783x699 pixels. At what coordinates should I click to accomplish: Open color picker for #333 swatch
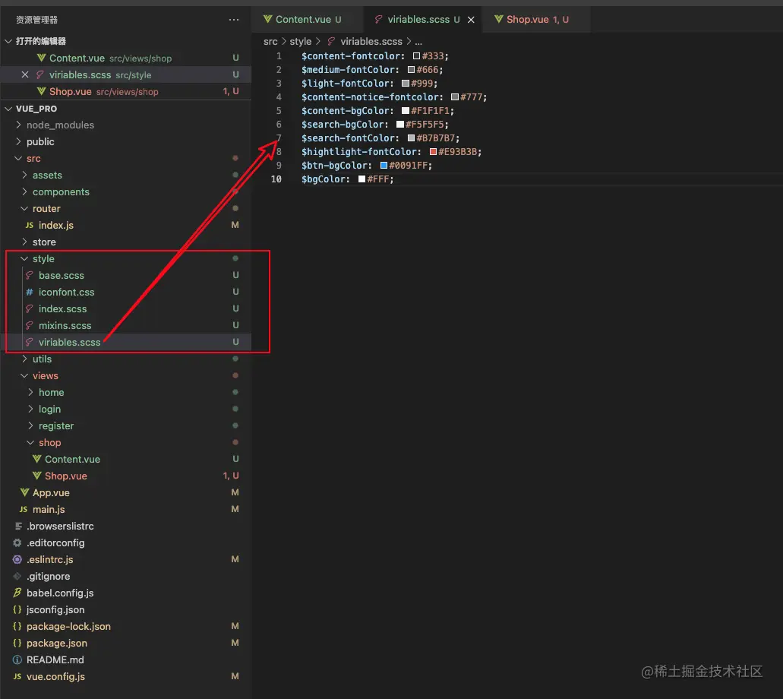tap(416, 56)
